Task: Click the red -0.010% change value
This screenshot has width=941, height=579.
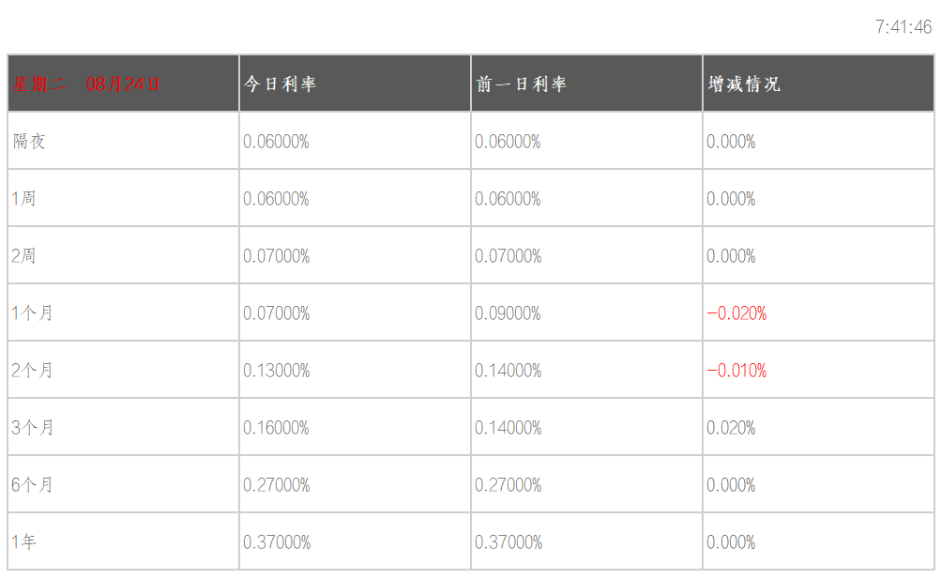Action: click(x=736, y=371)
